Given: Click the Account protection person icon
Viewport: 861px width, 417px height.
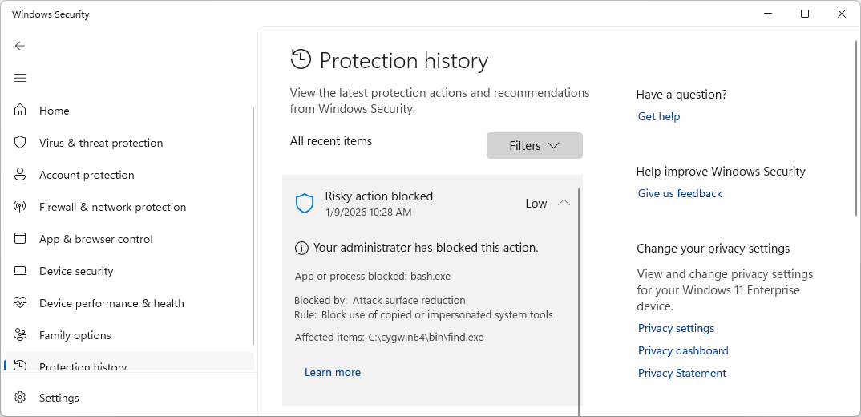Looking at the screenshot, I should click(20, 175).
